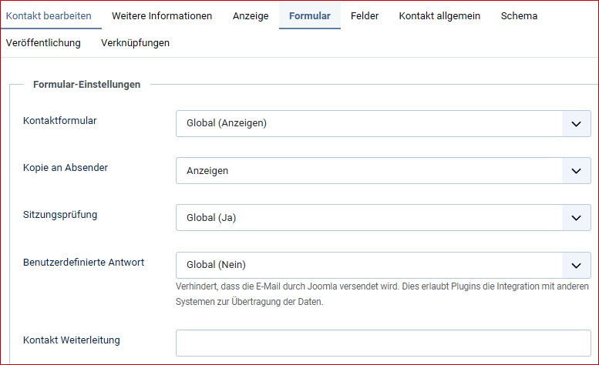599x365 pixels.
Task: Select the Formular tab
Action: pos(309,15)
